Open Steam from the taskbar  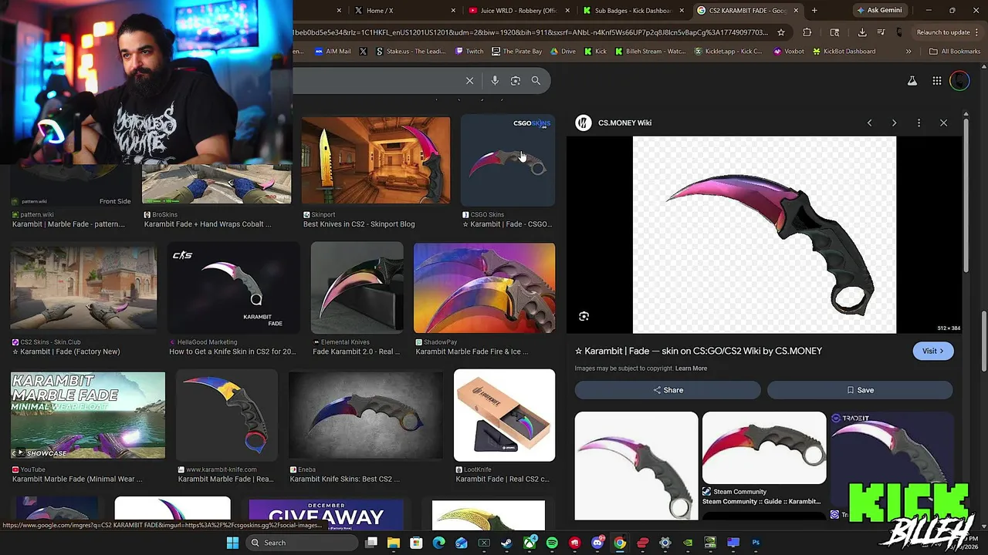tap(506, 543)
